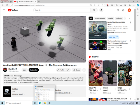Open the notifications bell

123,10
